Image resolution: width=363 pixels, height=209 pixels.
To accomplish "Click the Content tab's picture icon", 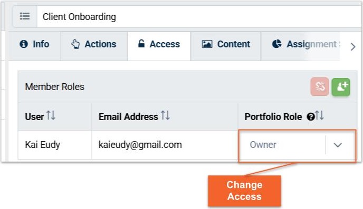I will (207, 44).
